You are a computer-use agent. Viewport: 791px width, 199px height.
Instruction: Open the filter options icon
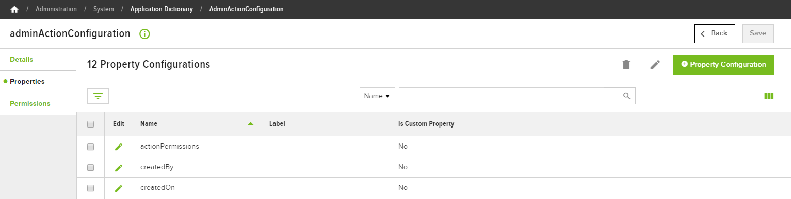point(98,96)
